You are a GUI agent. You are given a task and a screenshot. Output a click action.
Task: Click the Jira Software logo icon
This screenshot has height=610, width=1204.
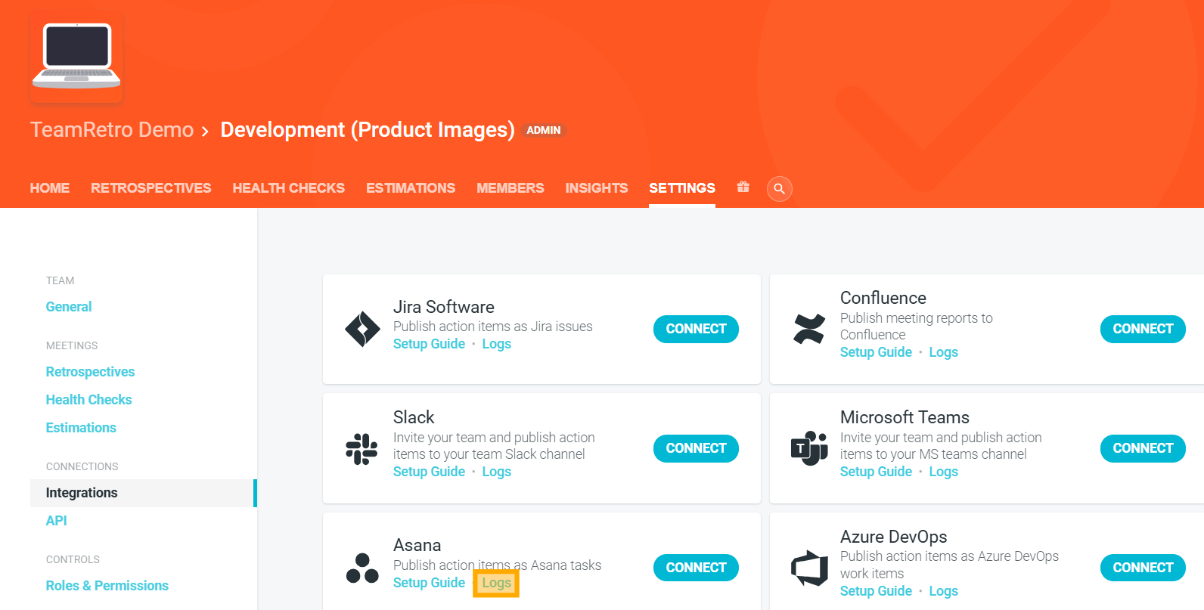[362, 329]
